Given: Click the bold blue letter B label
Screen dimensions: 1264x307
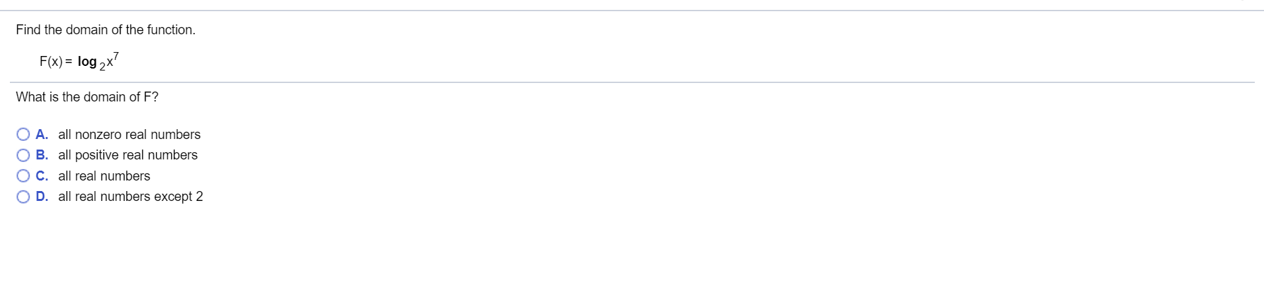Looking at the screenshot, I should tap(41, 155).
